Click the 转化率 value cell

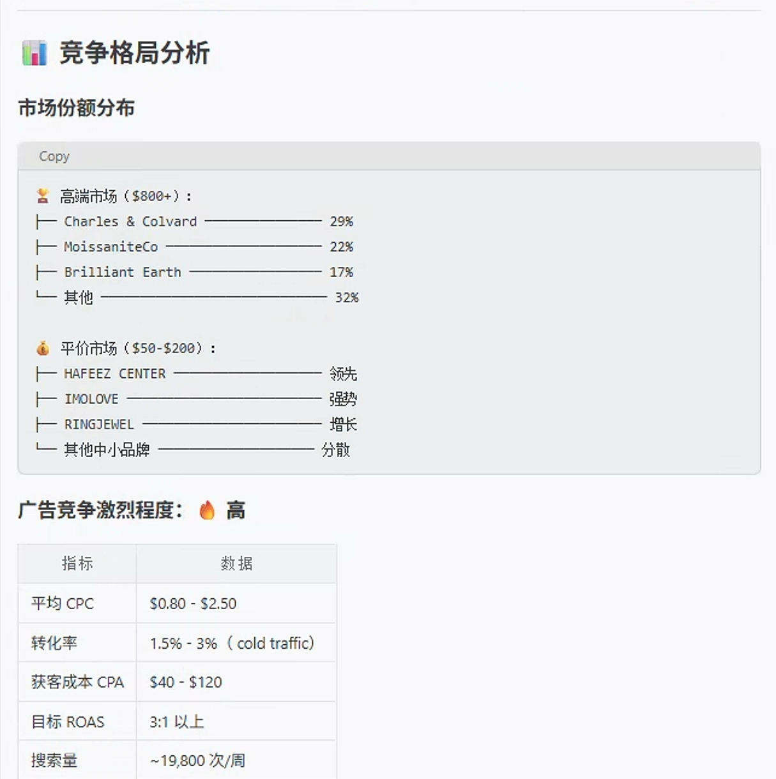click(x=236, y=643)
